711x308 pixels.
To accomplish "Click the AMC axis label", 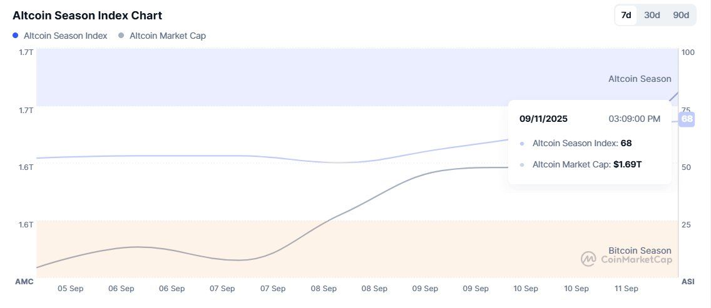I will 24,282.
